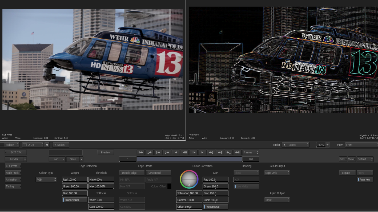Click the Home icon in the viewport toolbar

pyautogui.click(x=47, y=145)
